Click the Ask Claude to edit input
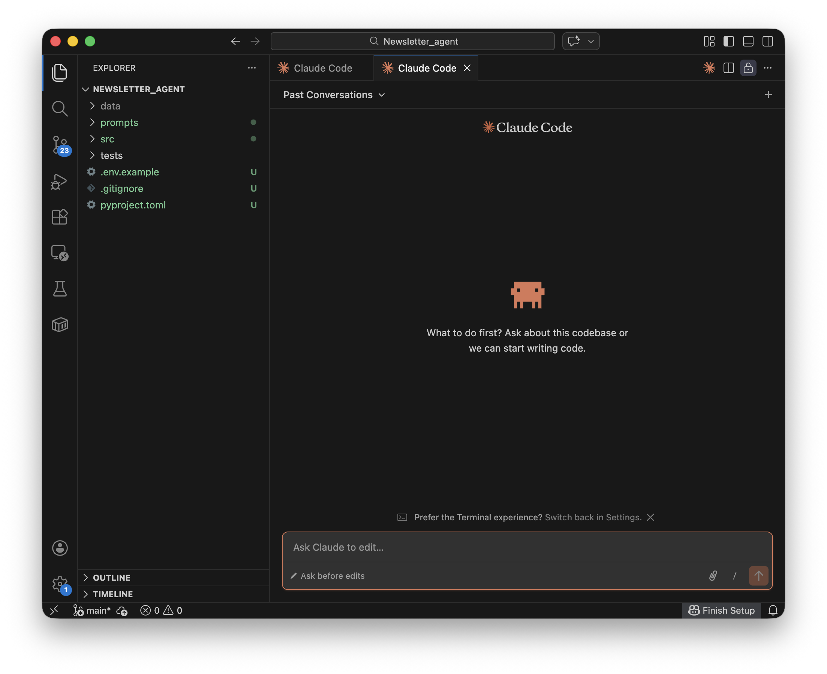 [x=527, y=547]
